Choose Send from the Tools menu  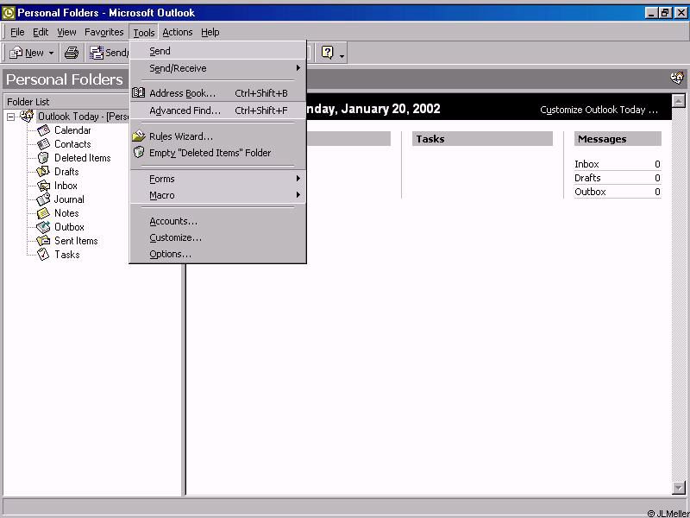tap(218, 51)
